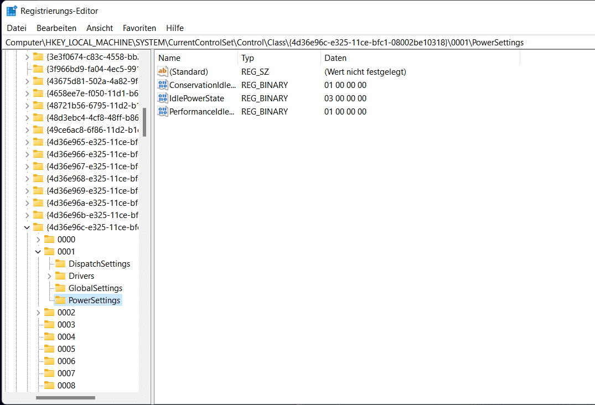Click the Drivers folder icon

click(x=61, y=276)
